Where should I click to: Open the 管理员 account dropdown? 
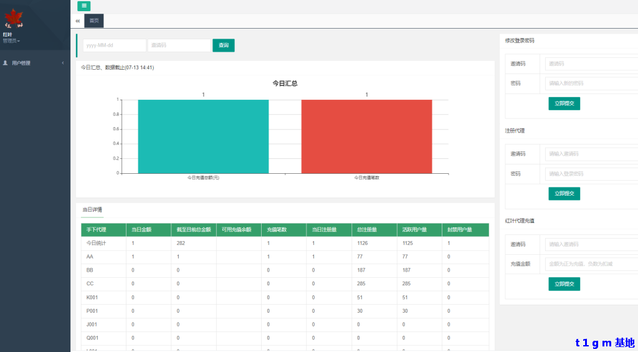11,41
